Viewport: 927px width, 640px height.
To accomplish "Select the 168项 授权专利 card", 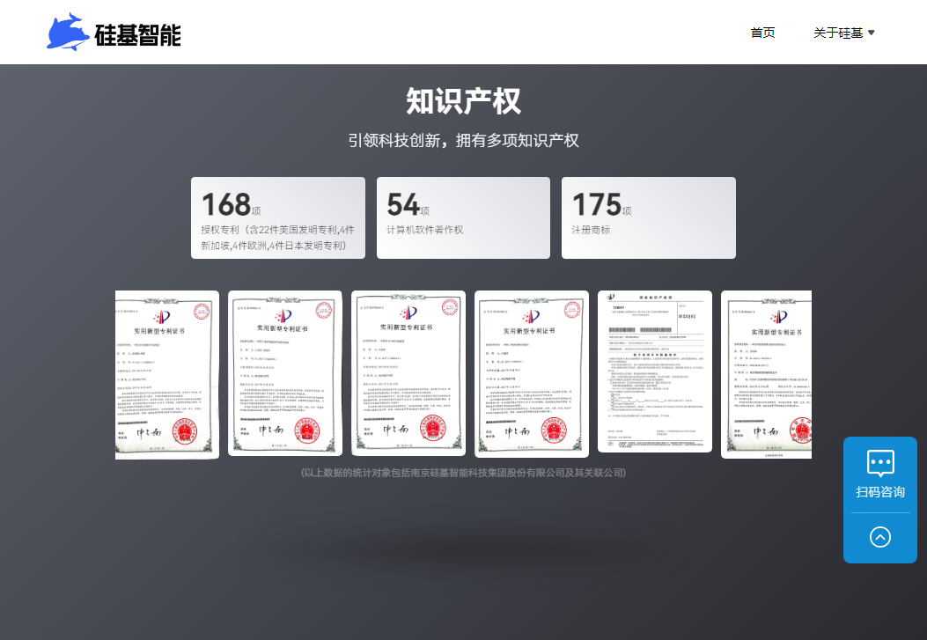I will 278,218.
